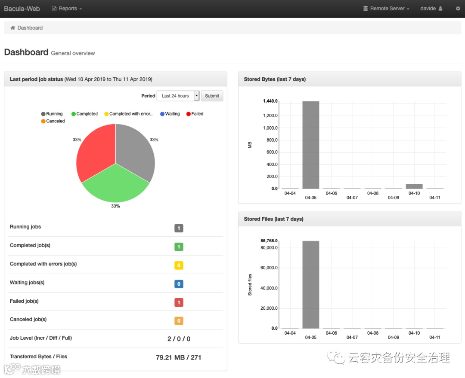
Task: Click the home icon in breadcrumb
Action: tap(13, 28)
